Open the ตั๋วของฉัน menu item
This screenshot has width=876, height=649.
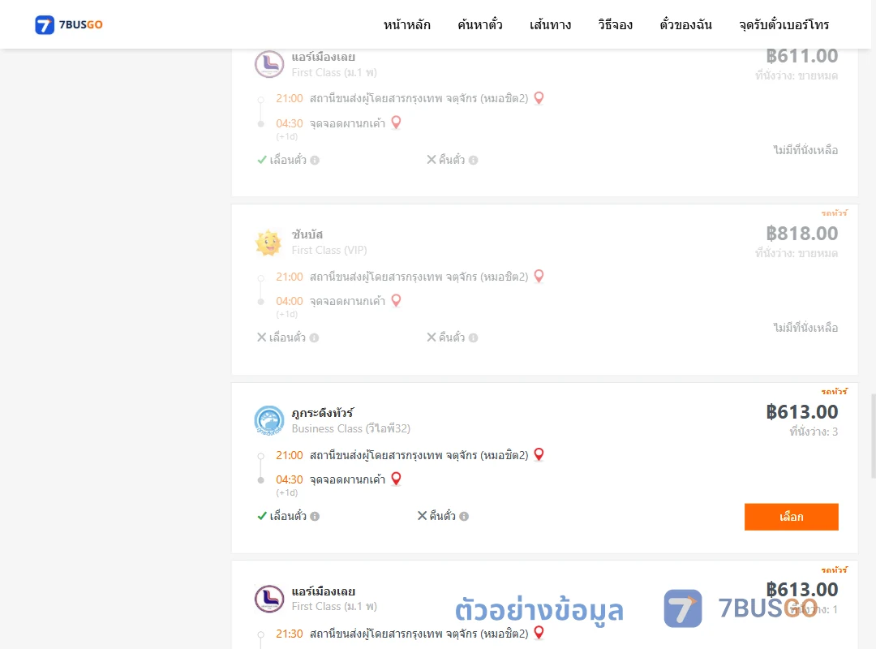(x=685, y=24)
